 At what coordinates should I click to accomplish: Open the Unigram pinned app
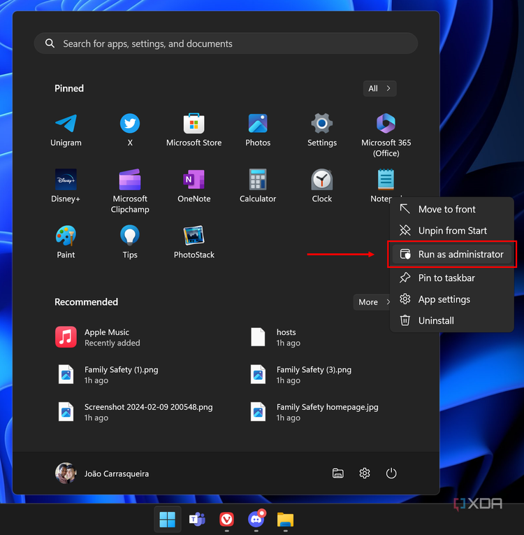[x=66, y=129]
